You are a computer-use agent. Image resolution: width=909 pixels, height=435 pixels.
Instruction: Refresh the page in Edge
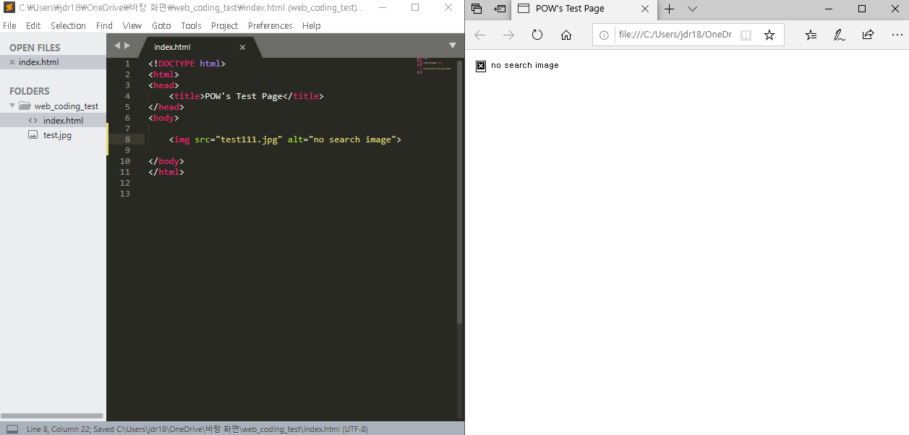[537, 35]
